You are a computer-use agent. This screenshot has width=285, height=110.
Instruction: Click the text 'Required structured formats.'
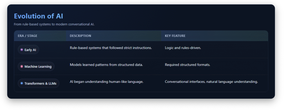[187, 65]
